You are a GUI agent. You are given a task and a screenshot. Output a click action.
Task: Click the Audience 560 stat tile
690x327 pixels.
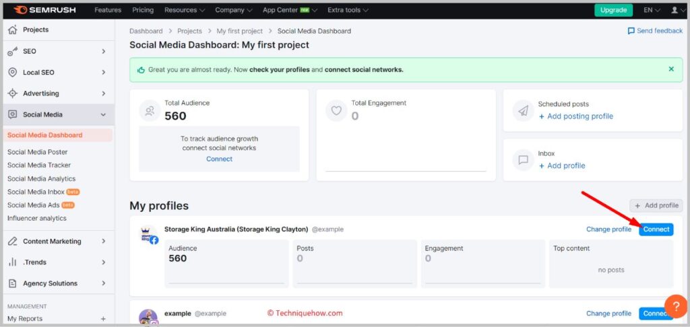coord(226,264)
